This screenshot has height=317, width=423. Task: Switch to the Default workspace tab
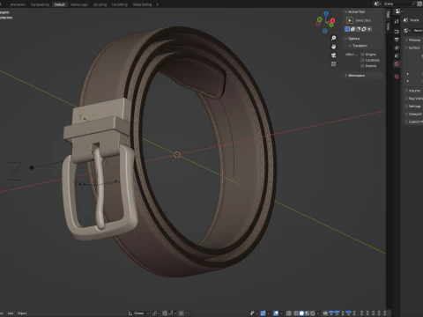[59, 4]
